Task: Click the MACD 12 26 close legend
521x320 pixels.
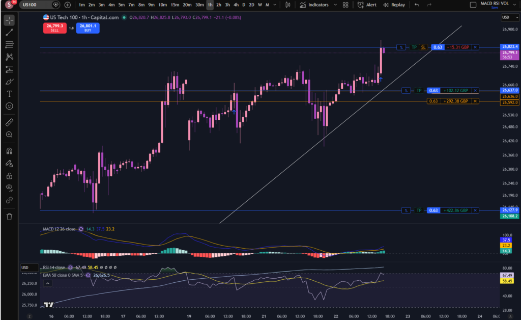Action: [59, 229]
